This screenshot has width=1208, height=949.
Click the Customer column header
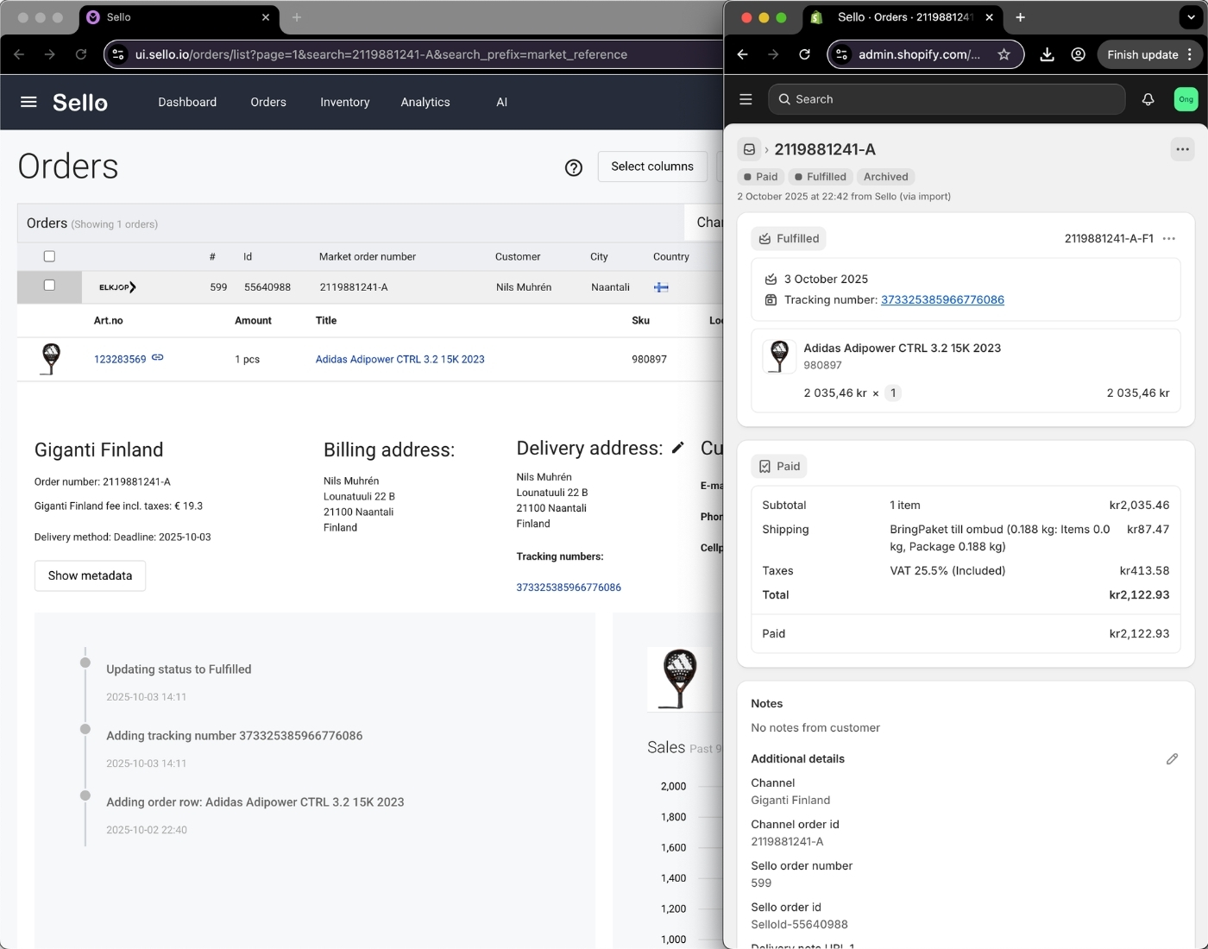tap(518, 256)
